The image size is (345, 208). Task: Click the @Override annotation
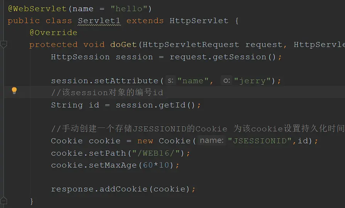pyautogui.click(x=54, y=33)
